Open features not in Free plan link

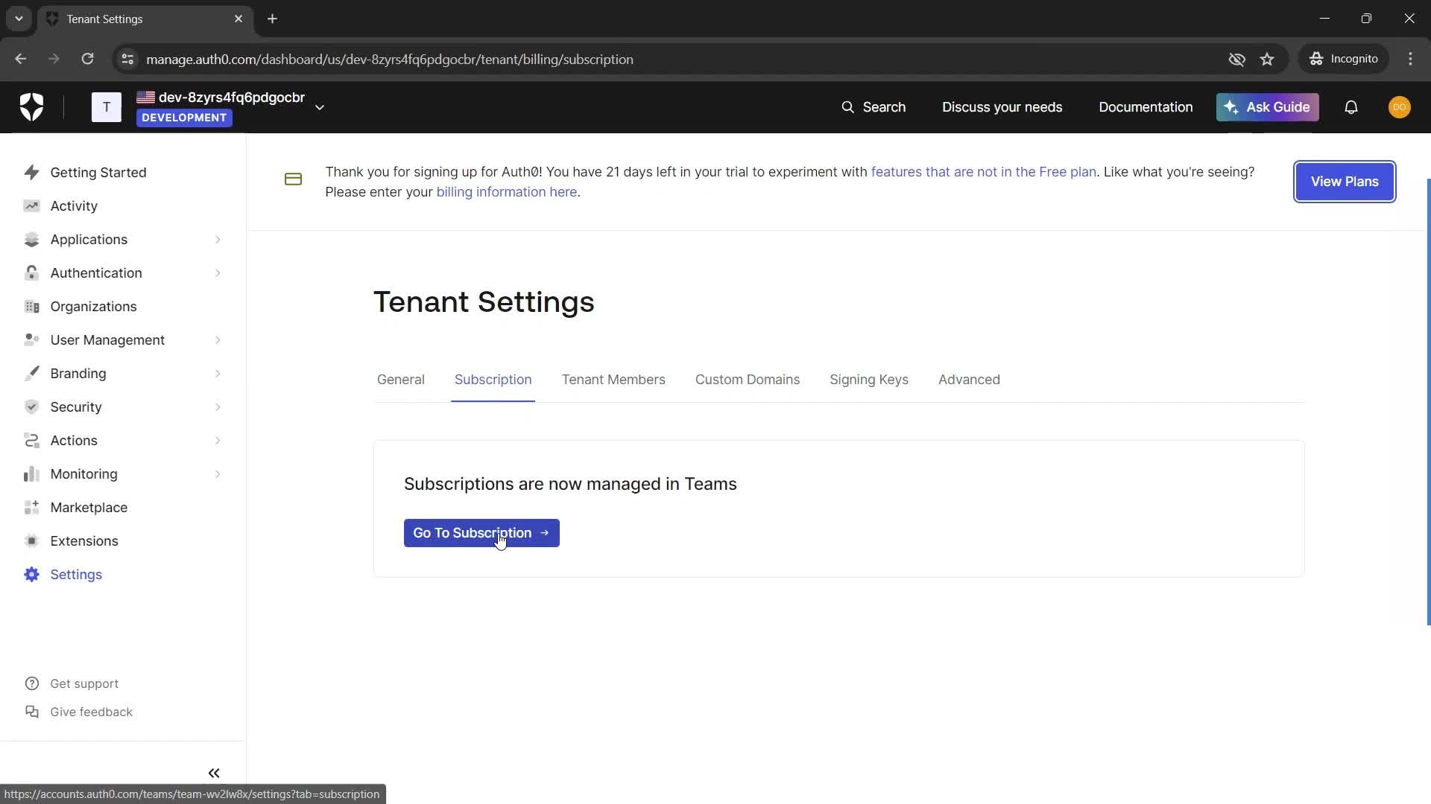pyautogui.click(x=984, y=172)
